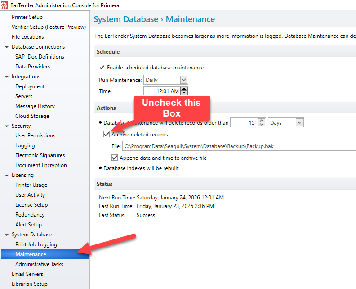This screenshot has width=356, height=289.
Task: Open the Days unit dropdown
Action: pos(299,122)
